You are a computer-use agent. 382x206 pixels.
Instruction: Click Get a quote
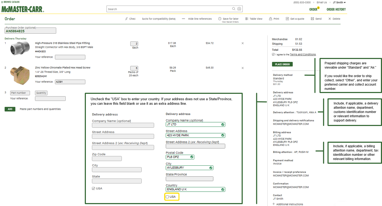[295, 19]
